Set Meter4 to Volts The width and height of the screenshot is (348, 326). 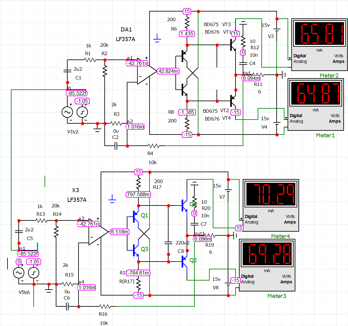290,216
